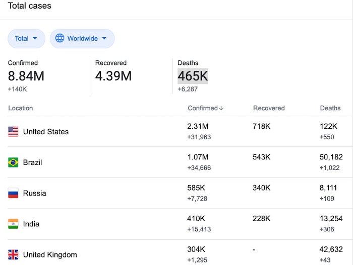The height and width of the screenshot is (265, 353).
Task: Select the Brazil country name
Action: click(32, 162)
